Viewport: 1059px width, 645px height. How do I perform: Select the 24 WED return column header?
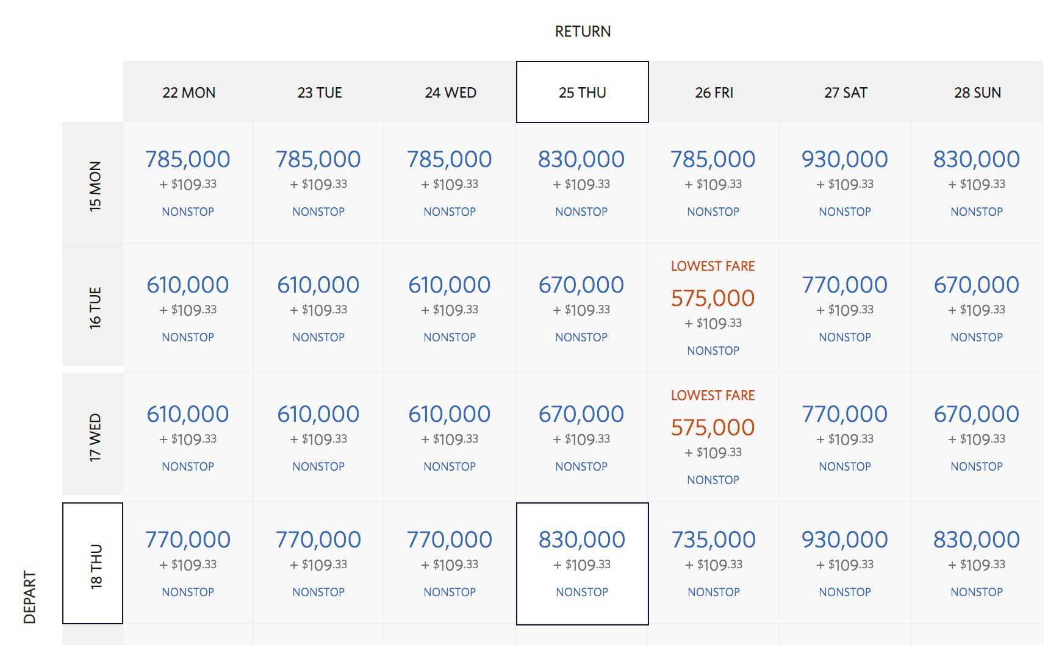click(x=450, y=92)
